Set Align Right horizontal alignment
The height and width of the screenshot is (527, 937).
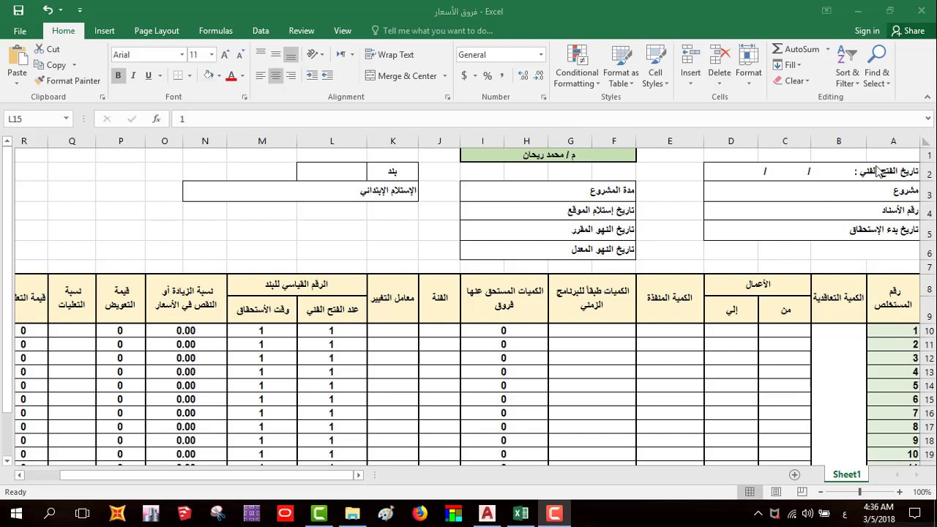tap(291, 75)
